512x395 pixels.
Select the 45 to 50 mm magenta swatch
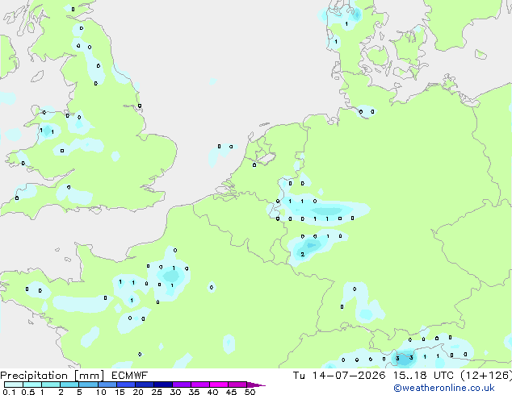coord(237,385)
